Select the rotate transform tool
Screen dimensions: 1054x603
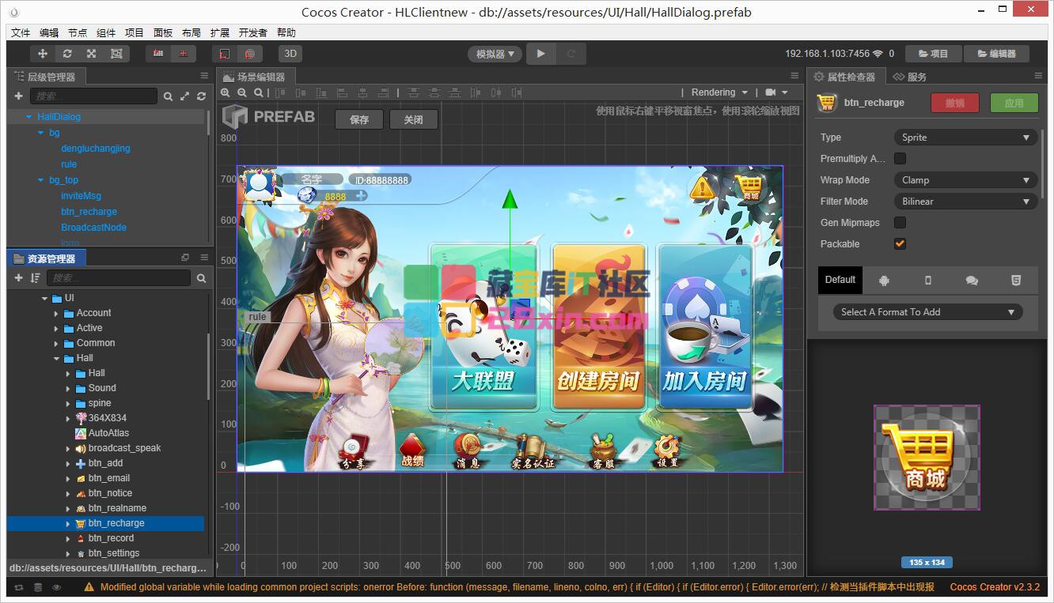pyautogui.click(x=67, y=54)
